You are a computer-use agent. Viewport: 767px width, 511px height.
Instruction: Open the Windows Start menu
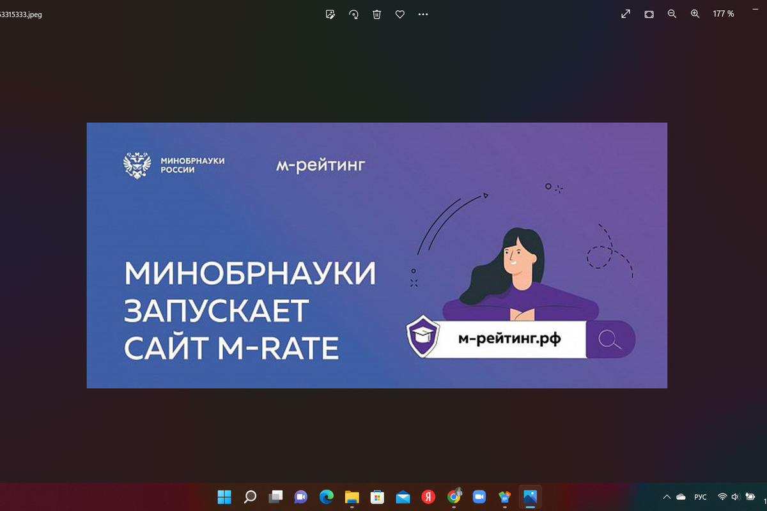(224, 496)
